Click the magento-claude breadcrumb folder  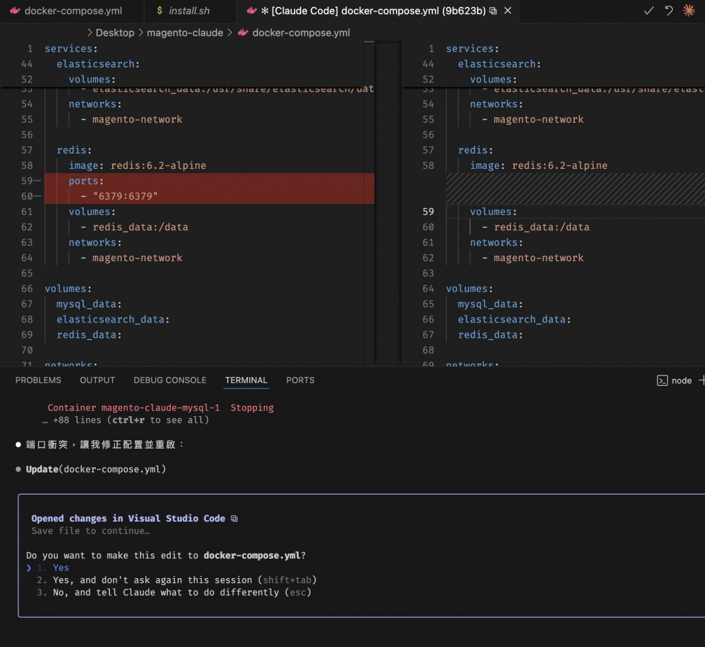[185, 33]
